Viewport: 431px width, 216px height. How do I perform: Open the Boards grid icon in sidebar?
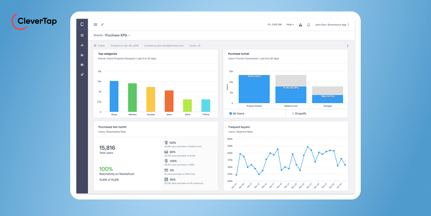82,35
